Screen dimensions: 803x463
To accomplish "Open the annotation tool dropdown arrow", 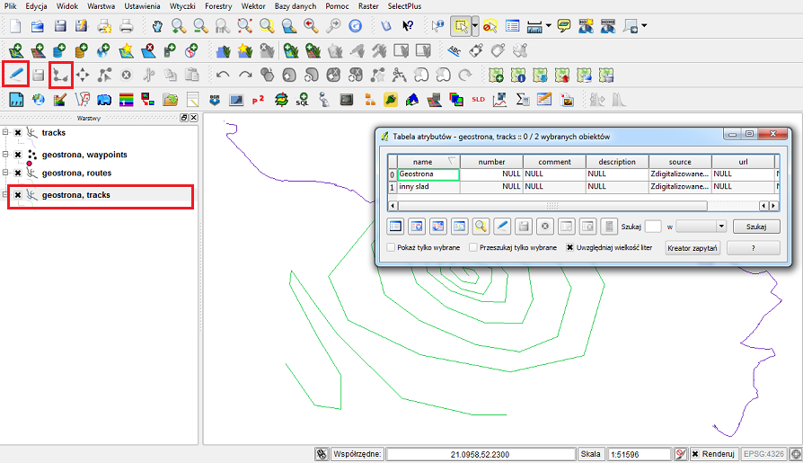I will pos(644,26).
